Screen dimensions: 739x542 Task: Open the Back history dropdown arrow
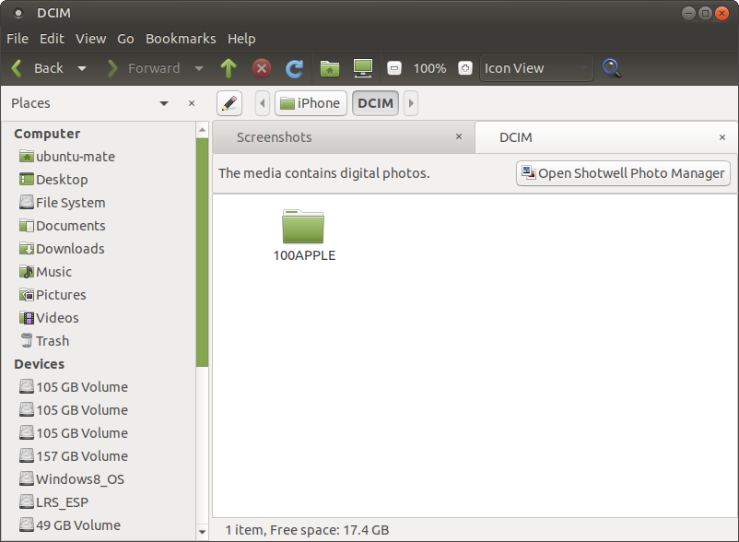(x=82, y=68)
